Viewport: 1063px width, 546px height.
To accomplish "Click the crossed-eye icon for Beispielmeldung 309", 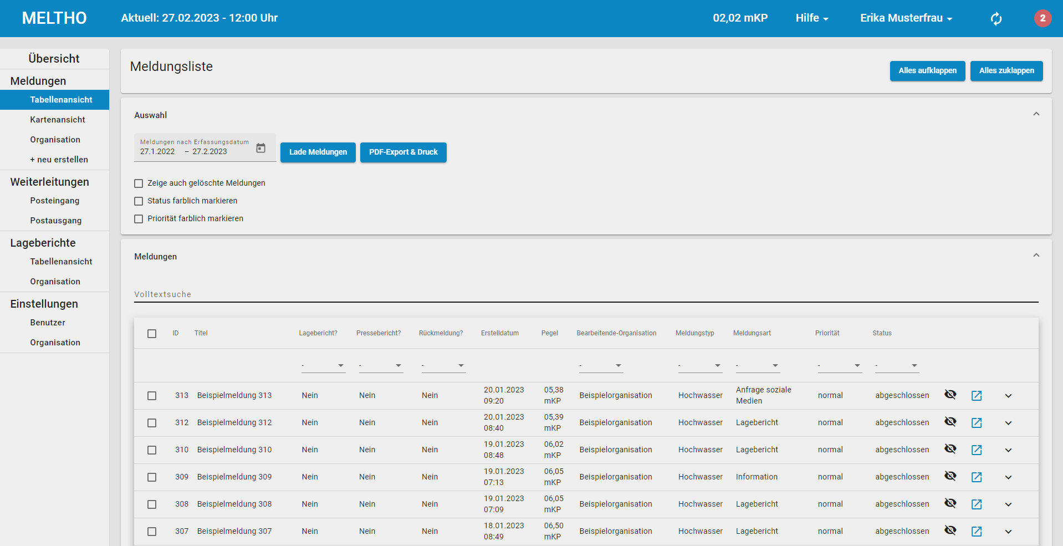I will point(950,476).
